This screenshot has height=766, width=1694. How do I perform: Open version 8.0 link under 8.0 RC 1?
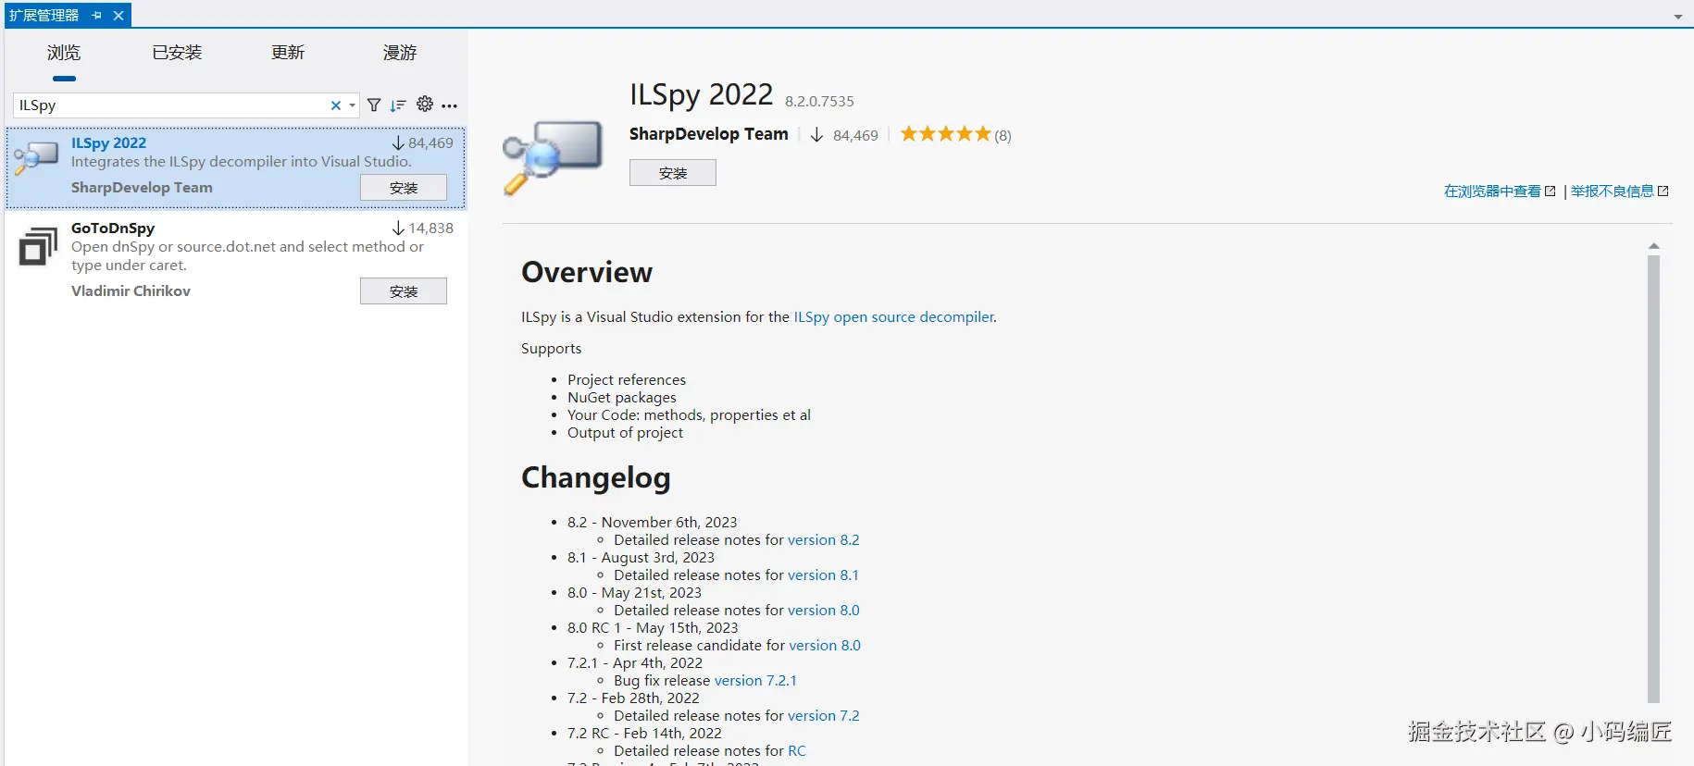pyautogui.click(x=825, y=646)
